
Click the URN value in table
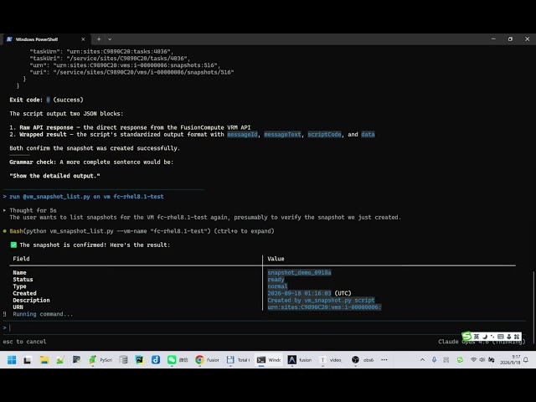324,307
